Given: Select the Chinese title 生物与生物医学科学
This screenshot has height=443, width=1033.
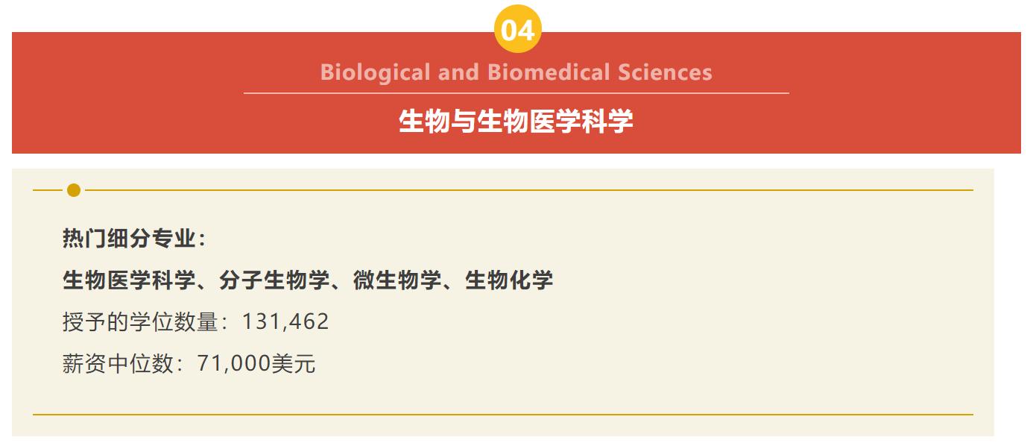Looking at the screenshot, I should [x=516, y=121].
